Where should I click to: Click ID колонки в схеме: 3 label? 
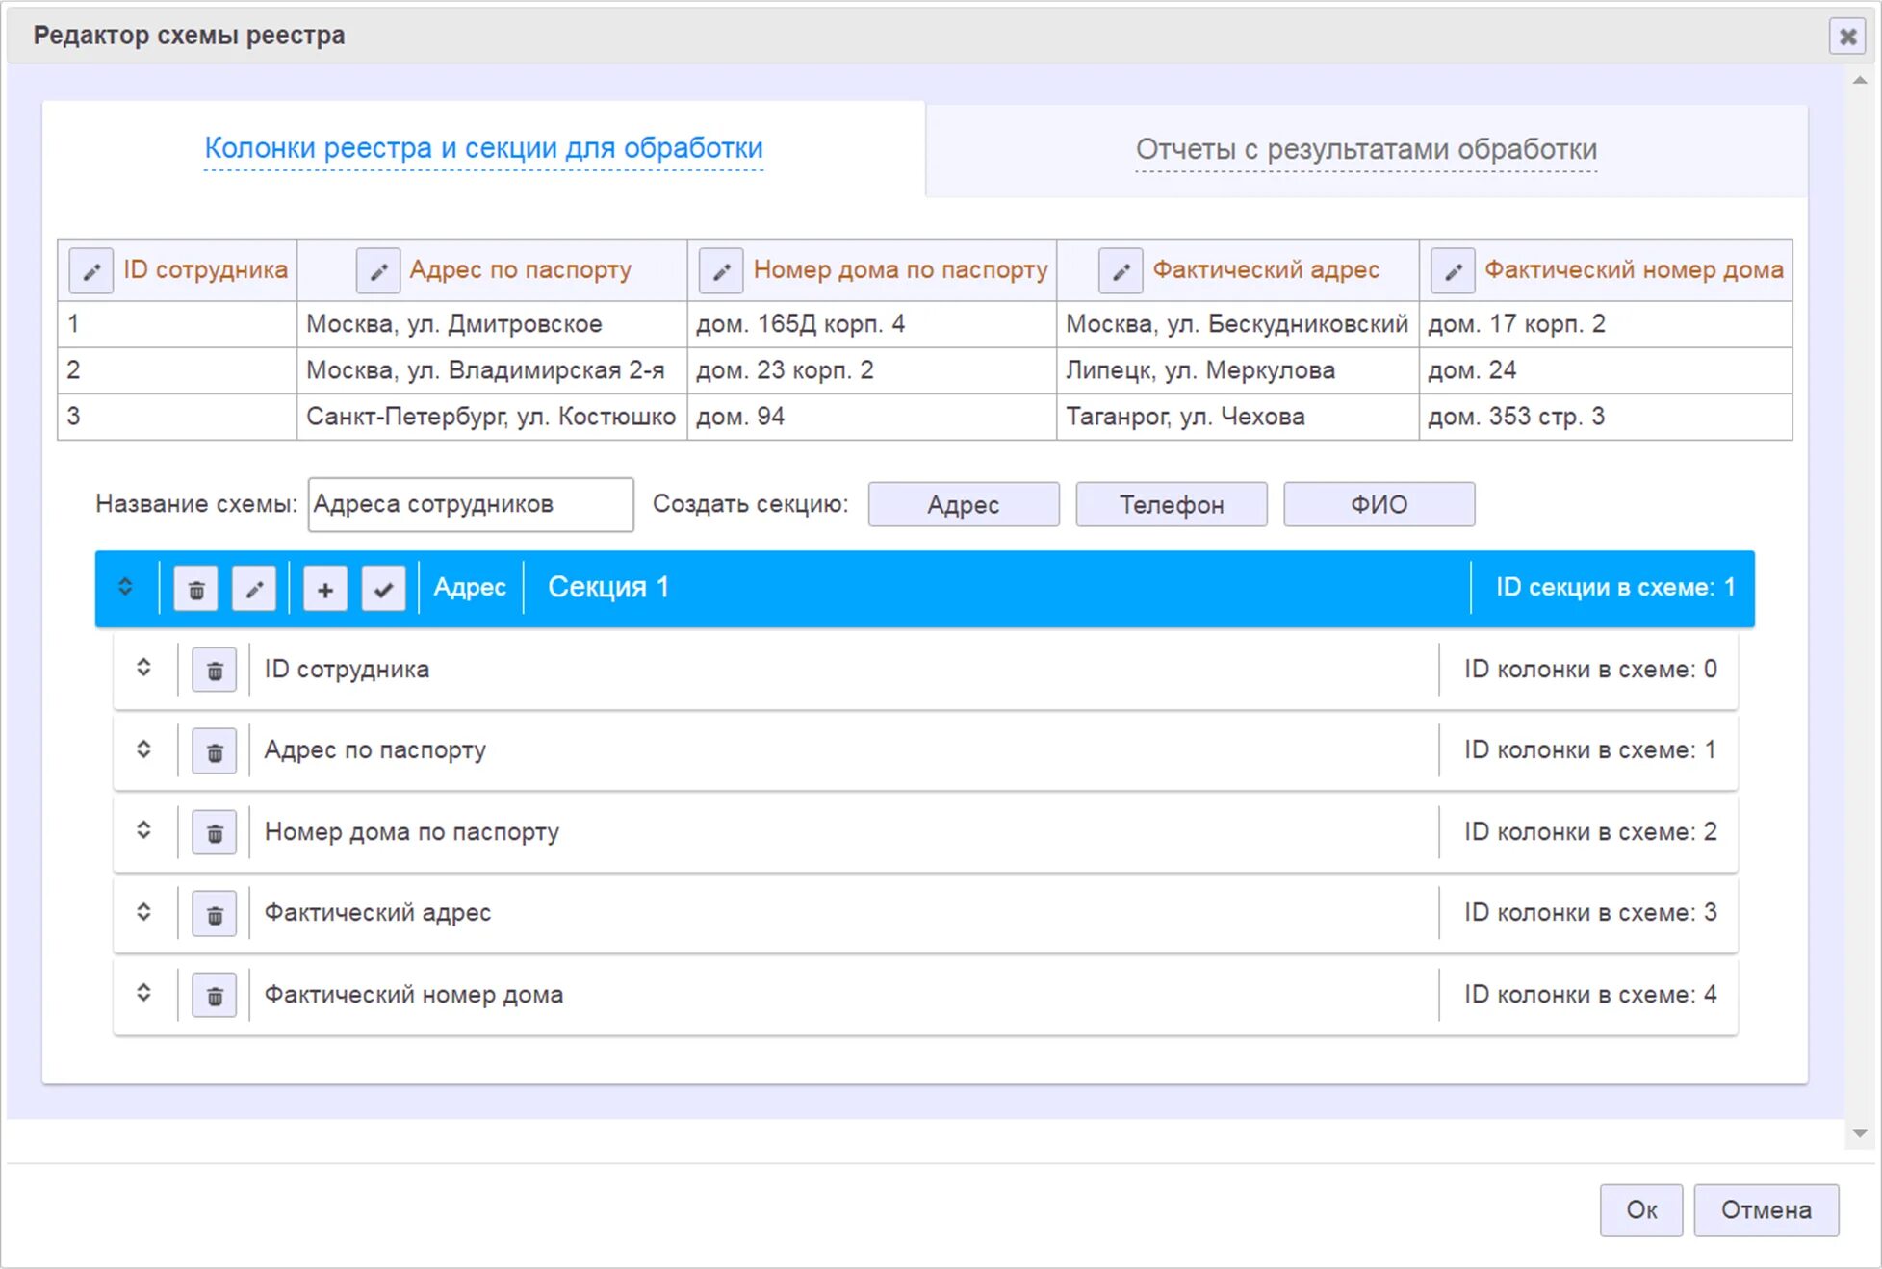[x=1590, y=913]
